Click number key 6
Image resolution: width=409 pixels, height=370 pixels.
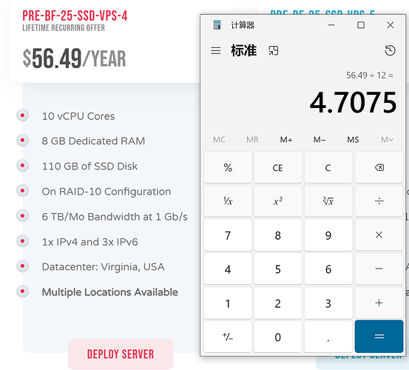coord(328,269)
